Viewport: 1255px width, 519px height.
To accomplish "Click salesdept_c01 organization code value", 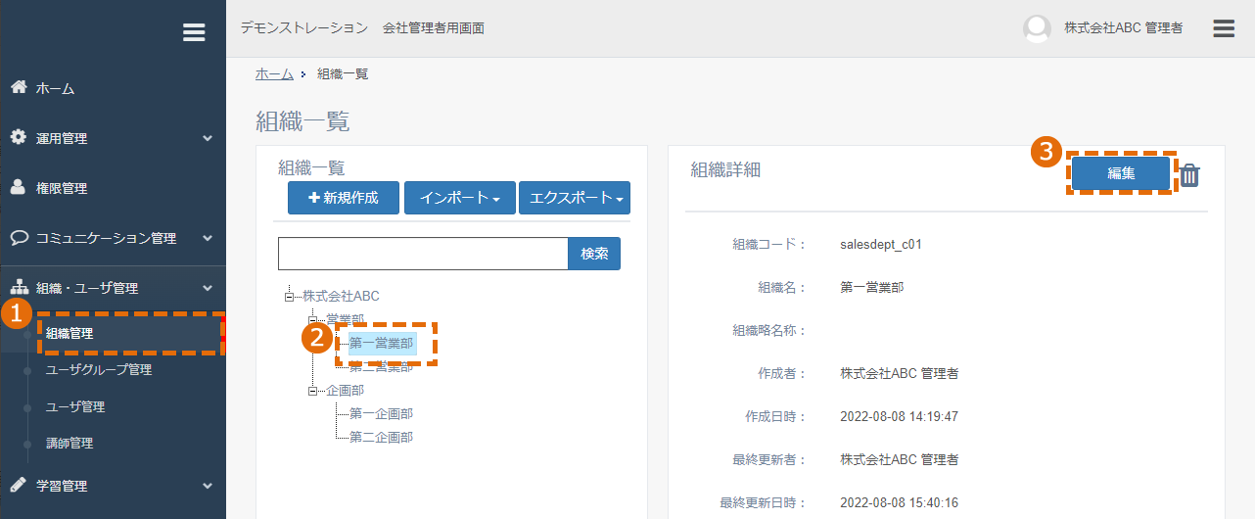I will pyautogui.click(x=881, y=244).
